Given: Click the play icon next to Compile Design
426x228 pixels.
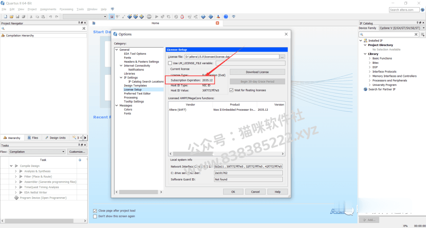Looking at the screenshot, I should [17, 166].
